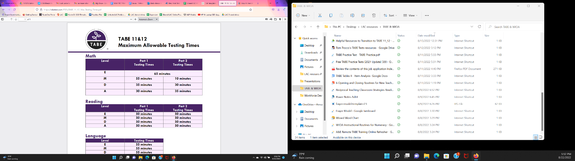The height and width of the screenshot is (161, 575).
Task: Open Paychex Flex bookmark
Action: [96, 14]
